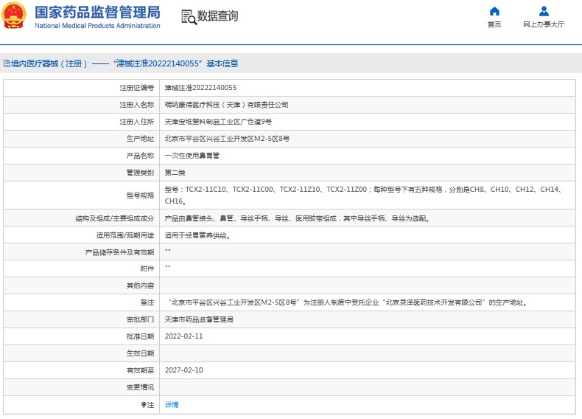Open the 详情 details link
The height and width of the screenshot is (419, 582).
coord(172,404)
